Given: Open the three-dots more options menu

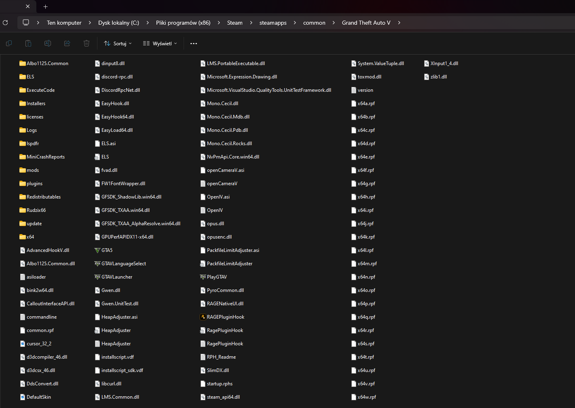Looking at the screenshot, I should click(194, 43).
